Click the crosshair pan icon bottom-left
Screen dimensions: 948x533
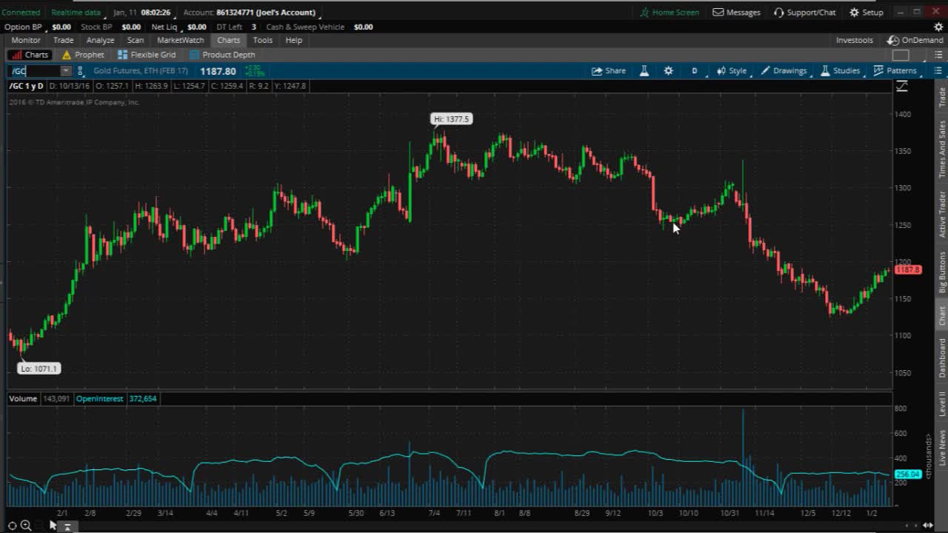tap(12, 526)
